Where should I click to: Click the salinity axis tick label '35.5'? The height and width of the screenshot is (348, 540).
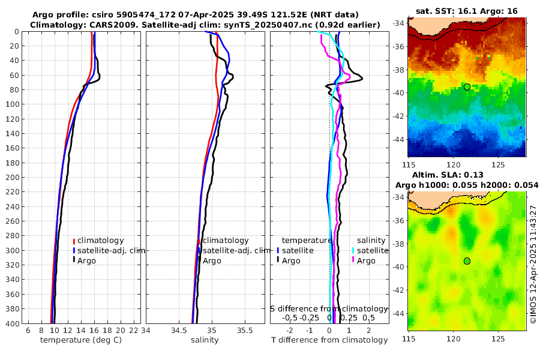245,331
